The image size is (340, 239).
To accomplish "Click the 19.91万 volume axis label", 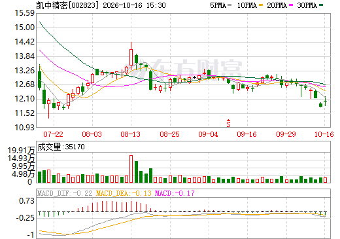I will click(21, 151).
